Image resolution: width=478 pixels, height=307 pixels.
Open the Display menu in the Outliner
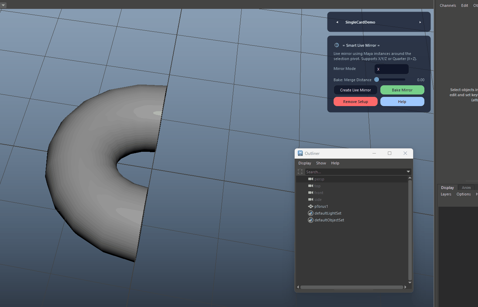pyautogui.click(x=305, y=163)
